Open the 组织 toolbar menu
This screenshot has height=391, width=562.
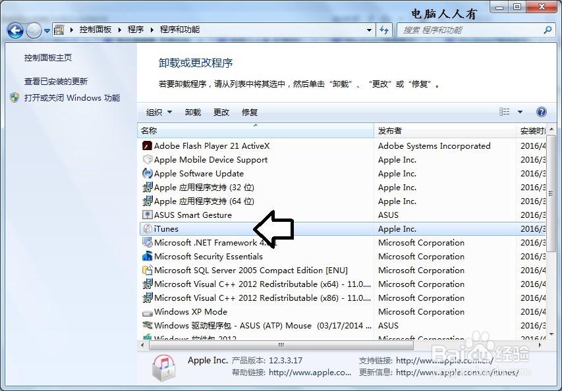[159, 113]
